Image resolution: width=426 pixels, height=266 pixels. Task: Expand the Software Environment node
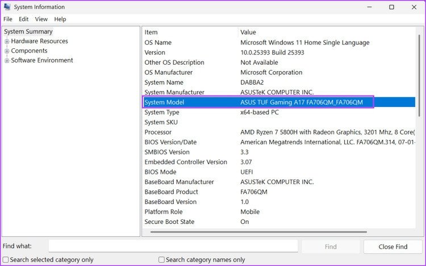tap(7, 61)
